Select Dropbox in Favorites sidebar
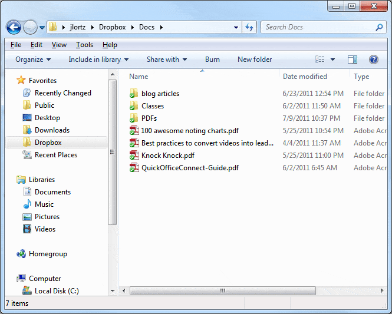The width and height of the screenshot is (392, 314). pos(56,143)
